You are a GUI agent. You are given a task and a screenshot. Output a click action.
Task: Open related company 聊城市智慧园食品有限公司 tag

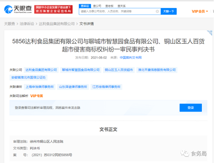(x=81, y=70)
